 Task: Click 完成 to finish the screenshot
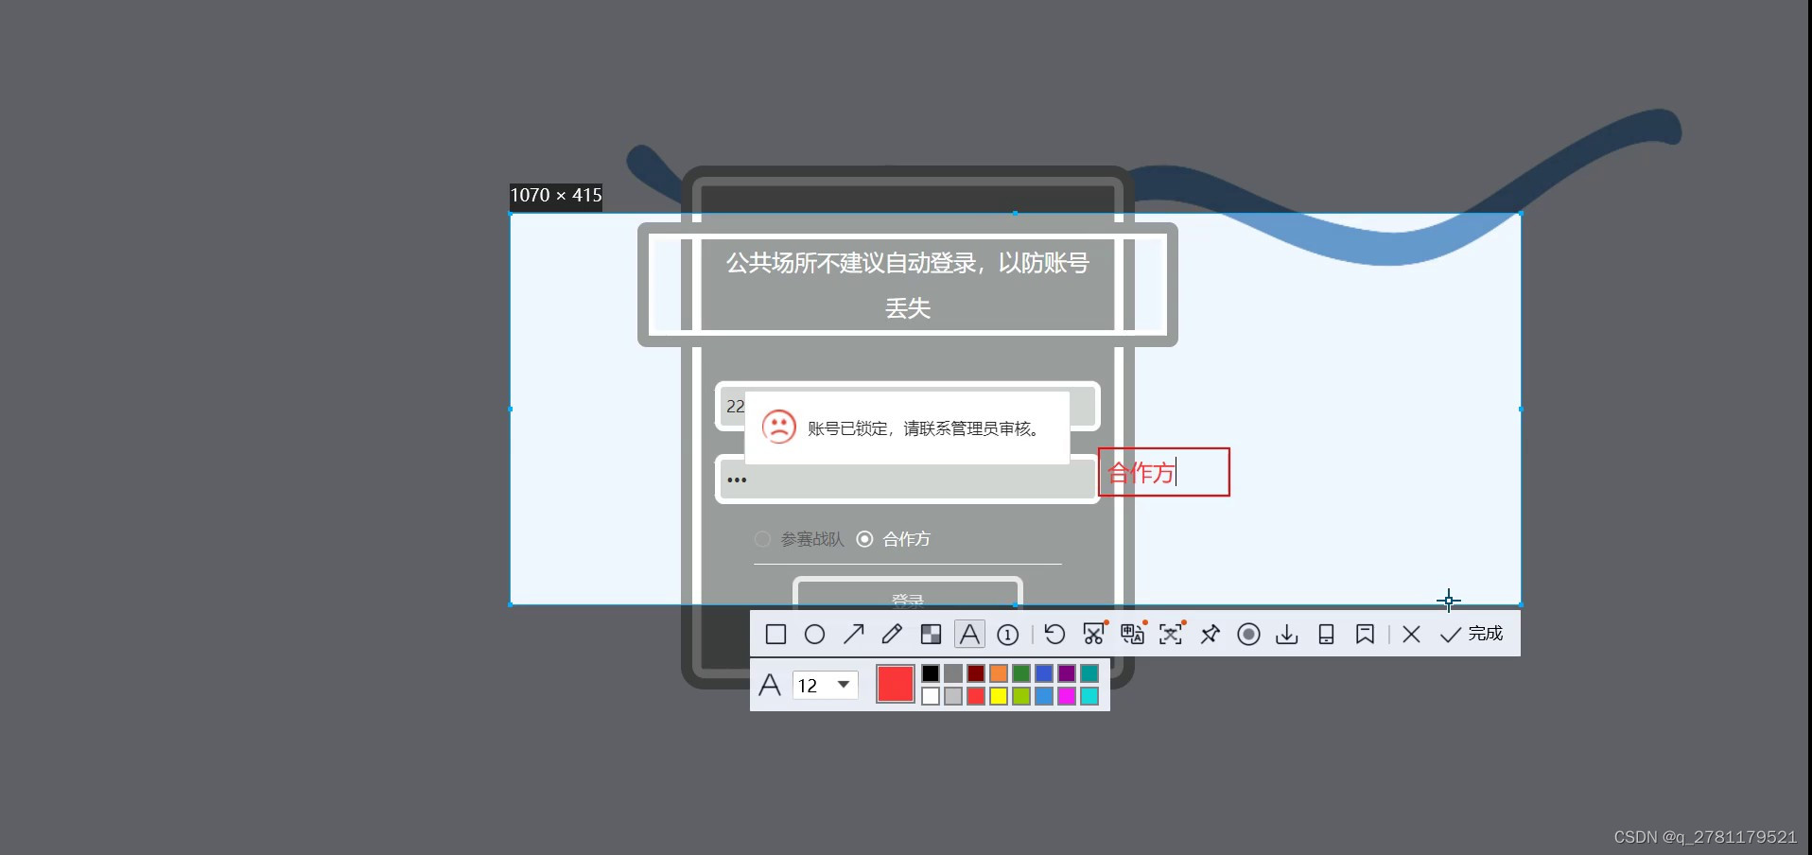1472,634
